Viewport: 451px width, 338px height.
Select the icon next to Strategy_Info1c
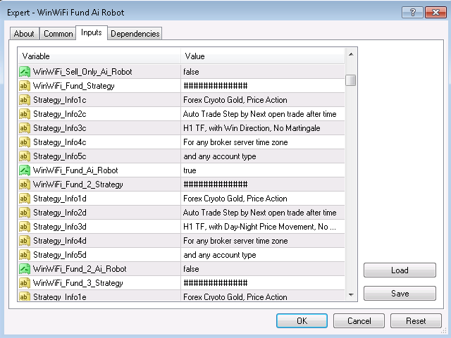[x=25, y=100]
